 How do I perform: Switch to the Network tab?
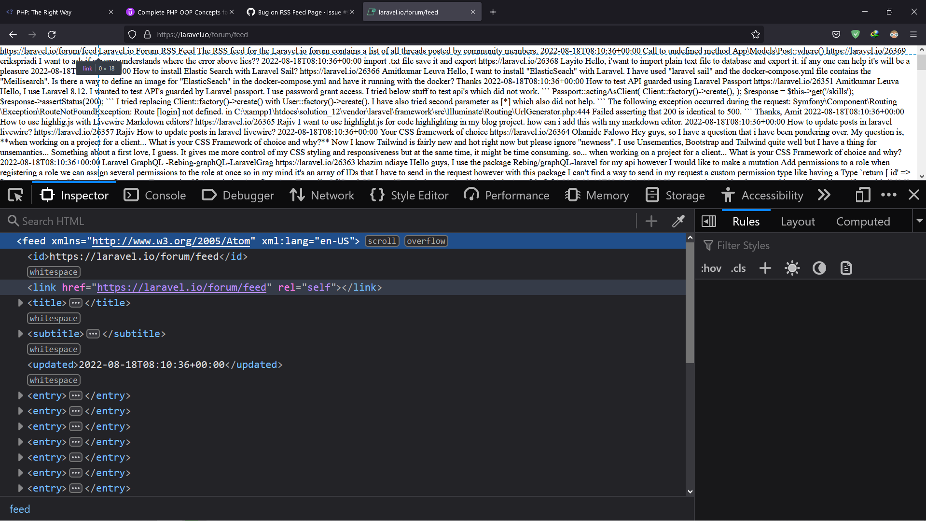pyautogui.click(x=322, y=195)
